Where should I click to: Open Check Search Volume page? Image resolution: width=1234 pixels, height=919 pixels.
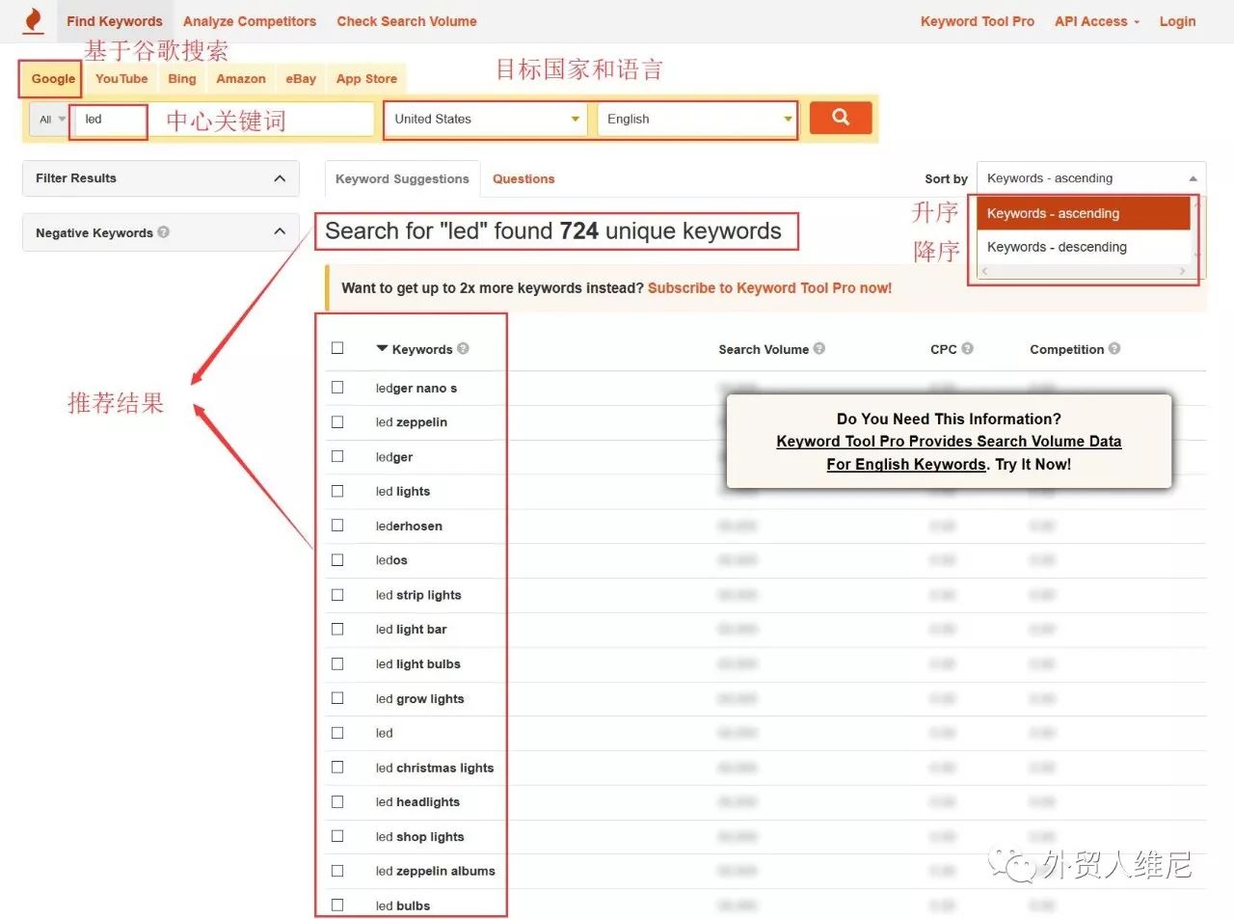407,21
